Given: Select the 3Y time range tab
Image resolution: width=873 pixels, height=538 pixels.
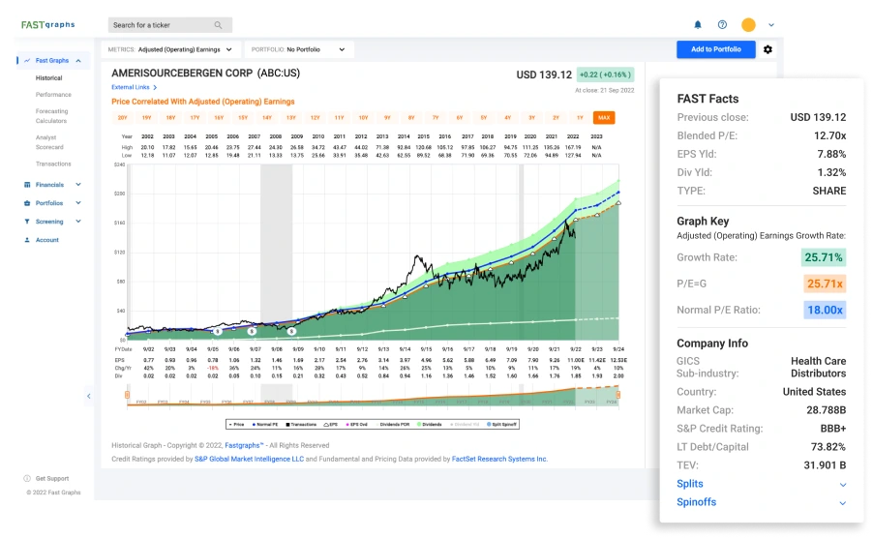Looking at the screenshot, I should pyautogui.click(x=531, y=117).
